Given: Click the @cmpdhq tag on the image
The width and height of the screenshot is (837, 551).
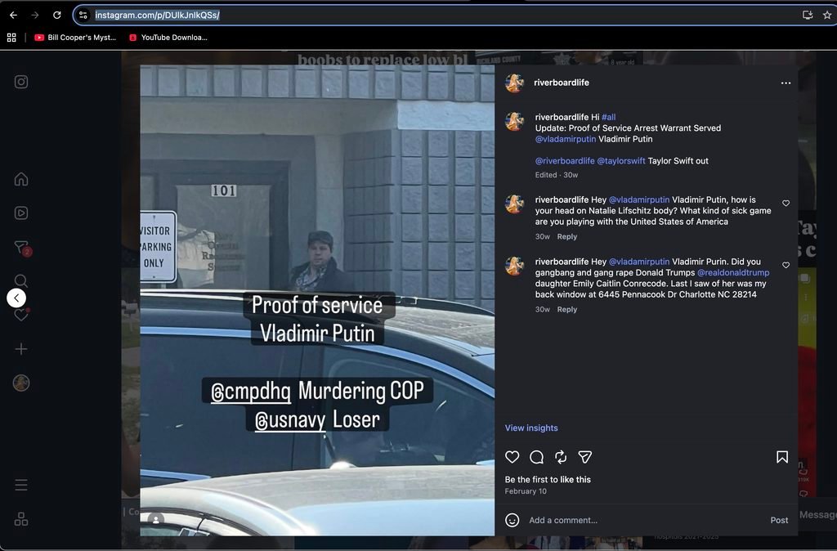Looking at the screenshot, I should click(251, 392).
